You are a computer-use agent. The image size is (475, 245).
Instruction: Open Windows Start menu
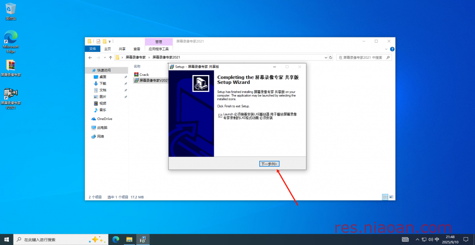(x=6, y=239)
